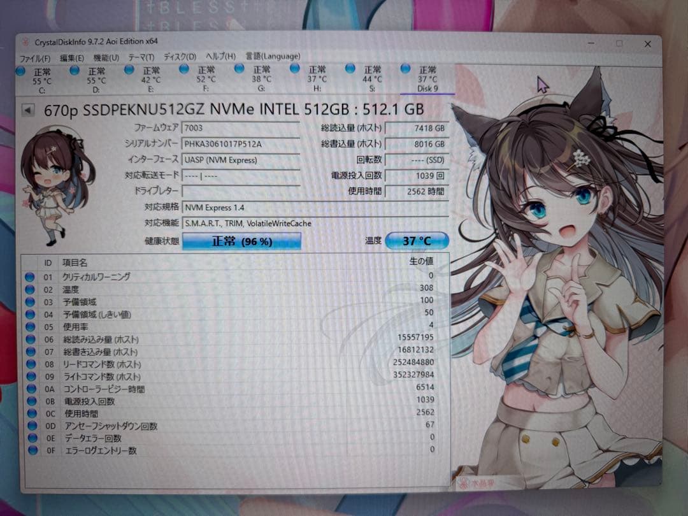
Task: Click the raw value 16812132
Action: tap(415, 350)
